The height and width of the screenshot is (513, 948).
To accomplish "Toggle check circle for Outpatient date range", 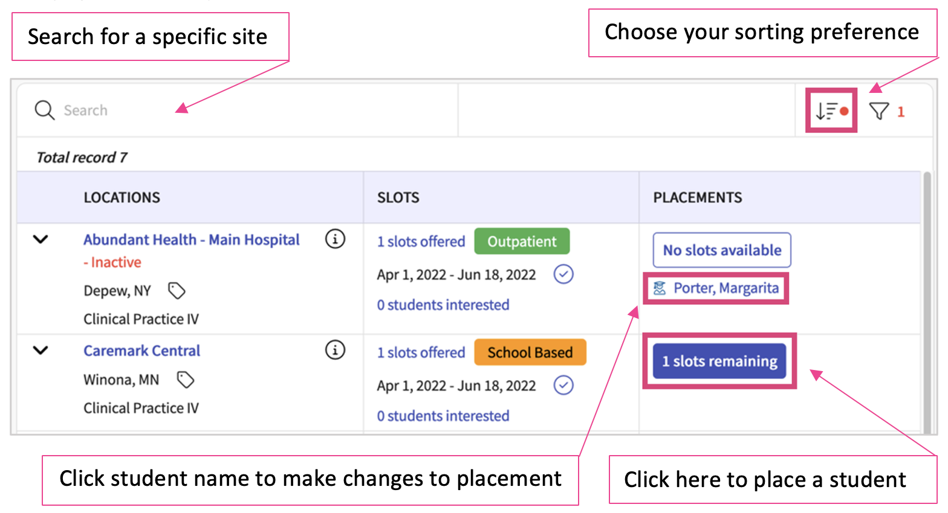I will (563, 275).
